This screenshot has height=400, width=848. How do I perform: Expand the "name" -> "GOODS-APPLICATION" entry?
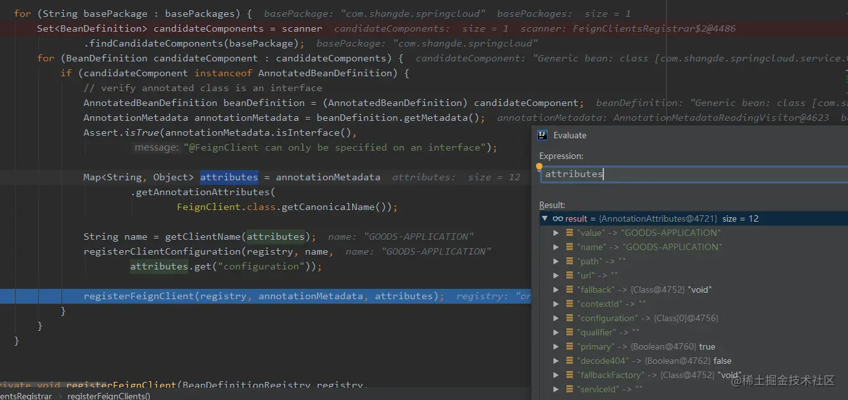556,247
